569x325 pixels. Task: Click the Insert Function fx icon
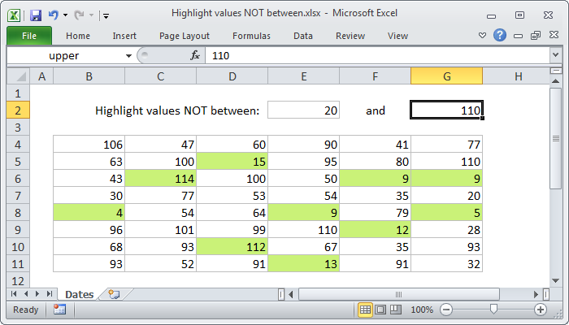(195, 55)
